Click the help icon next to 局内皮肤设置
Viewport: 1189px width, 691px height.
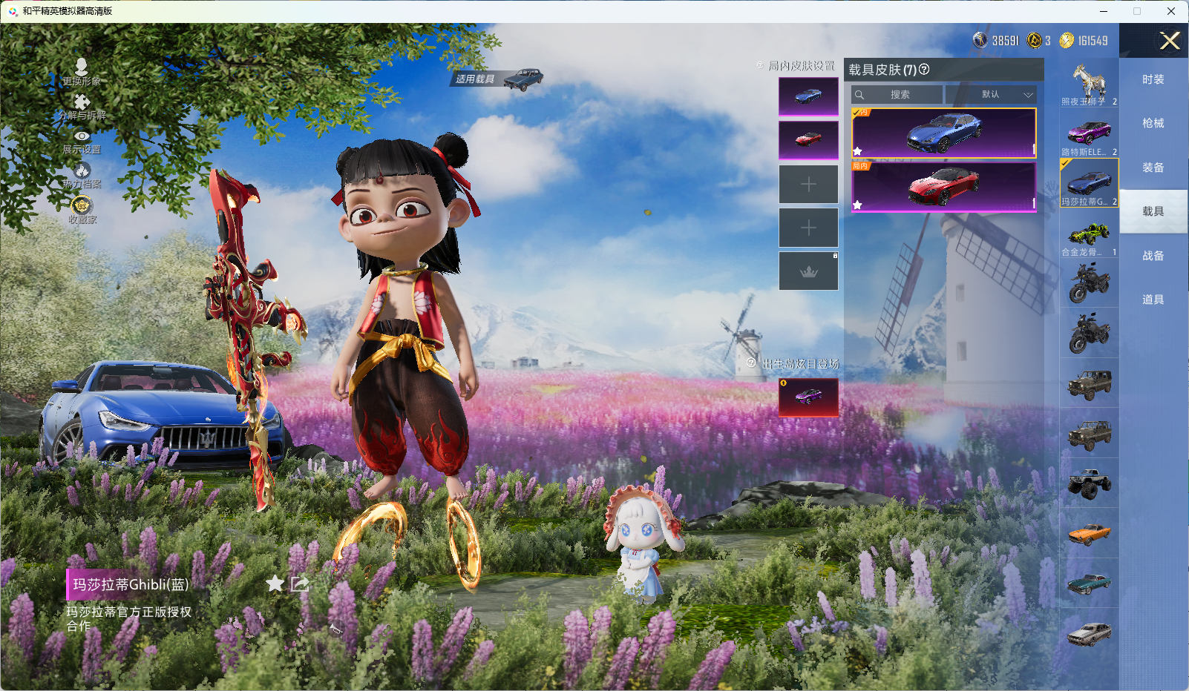click(760, 65)
